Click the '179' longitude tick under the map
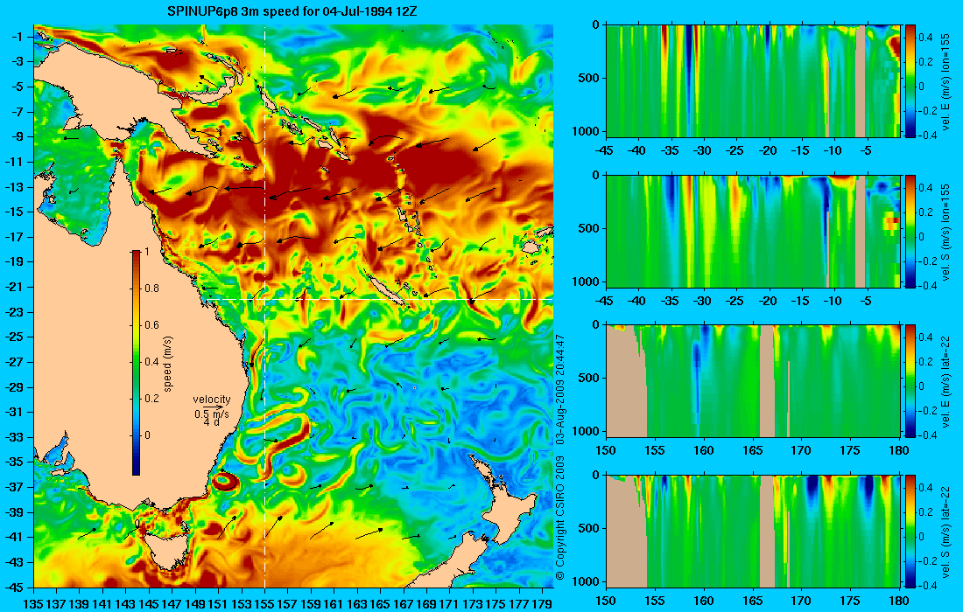Screen dimensions: 963x612 tap(542, 604)
